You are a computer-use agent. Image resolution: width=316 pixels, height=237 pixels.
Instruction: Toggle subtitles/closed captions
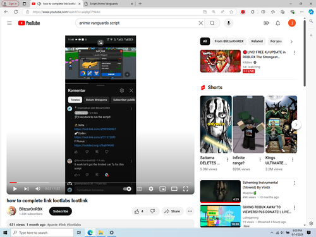click(140, 189)
